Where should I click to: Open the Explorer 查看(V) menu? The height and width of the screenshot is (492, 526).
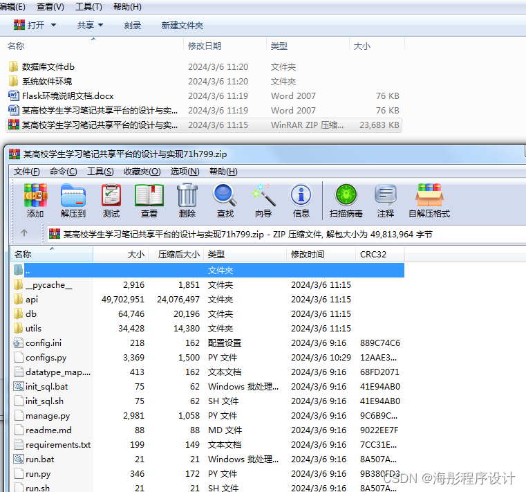50,7
